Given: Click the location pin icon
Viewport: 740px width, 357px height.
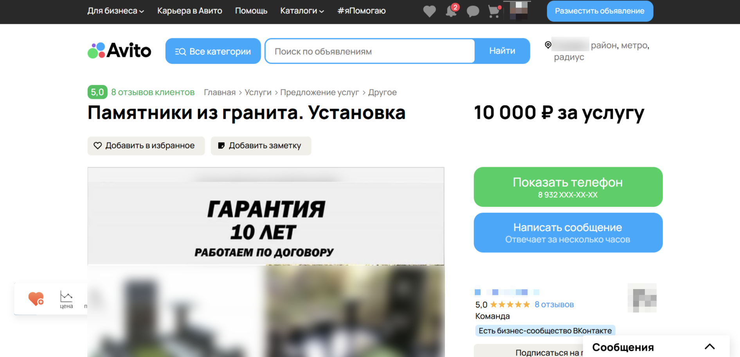Looking at the screenshot, I should pyautogui.click(x=548, y=45).
